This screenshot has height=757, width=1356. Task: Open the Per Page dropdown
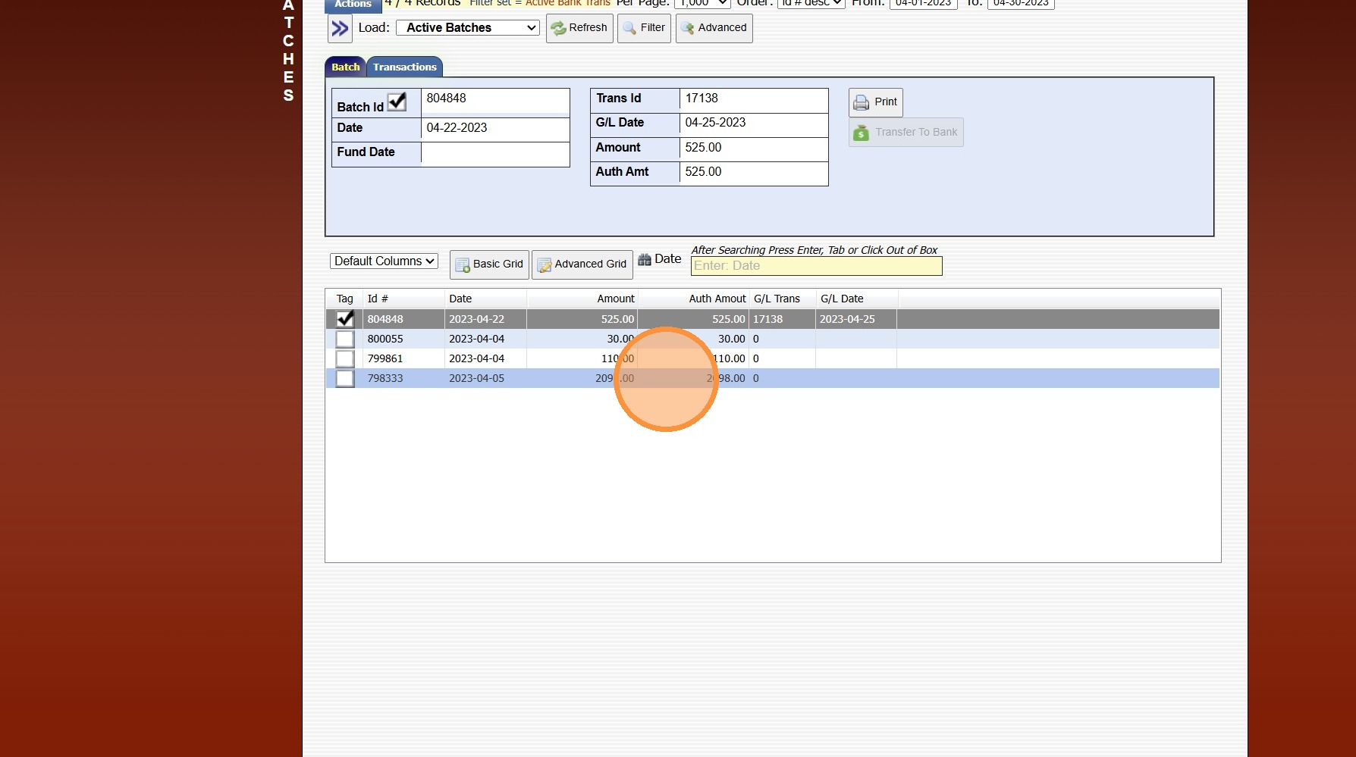pos(702,3)
